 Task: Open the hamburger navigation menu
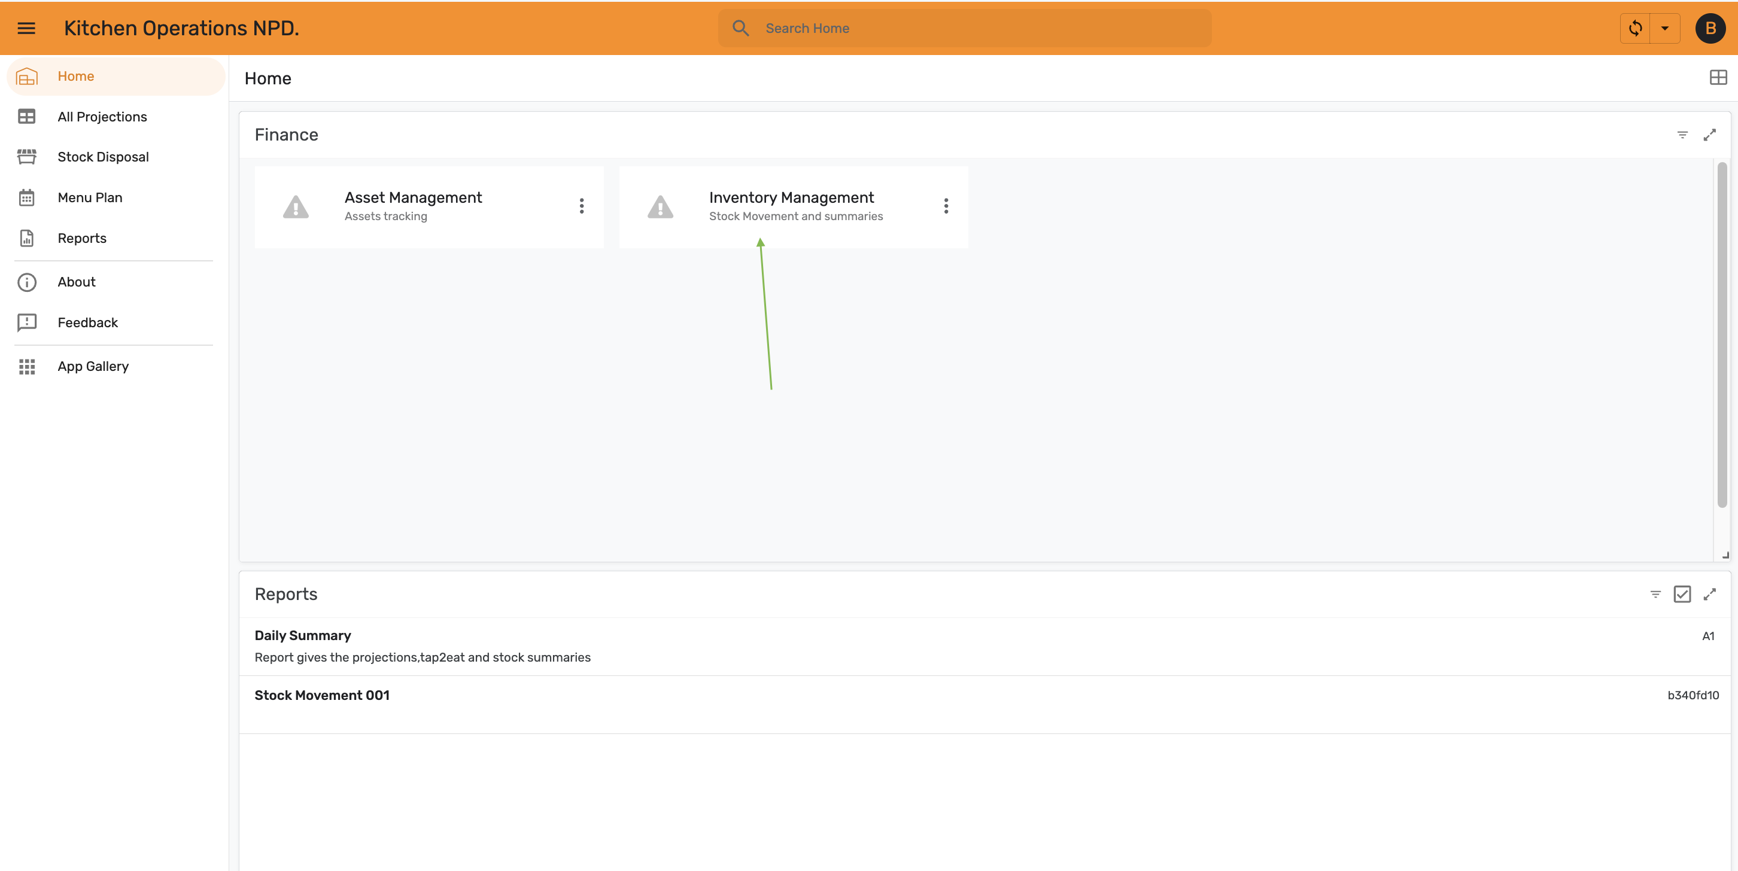[26, 28]
